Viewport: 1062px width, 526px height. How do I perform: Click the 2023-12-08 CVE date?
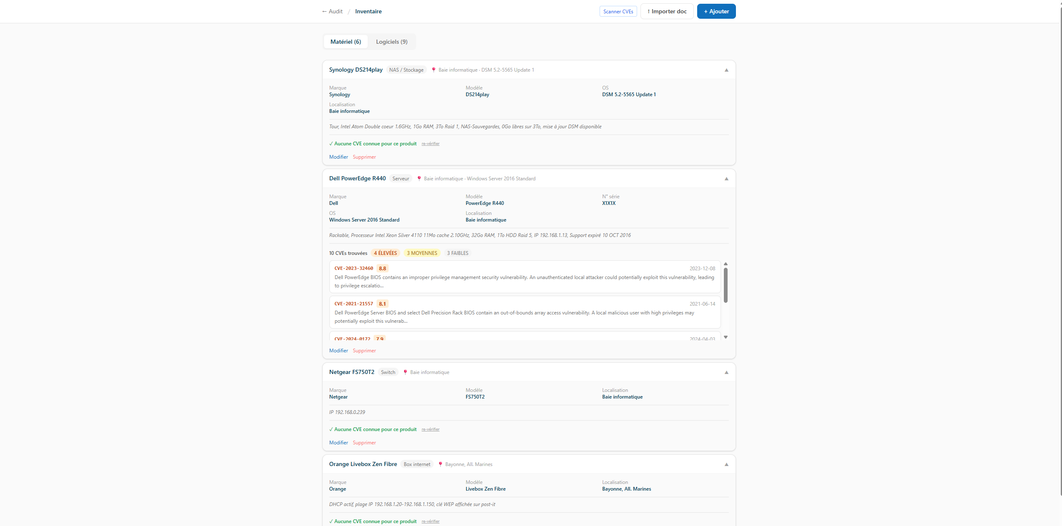click(702, 269)
